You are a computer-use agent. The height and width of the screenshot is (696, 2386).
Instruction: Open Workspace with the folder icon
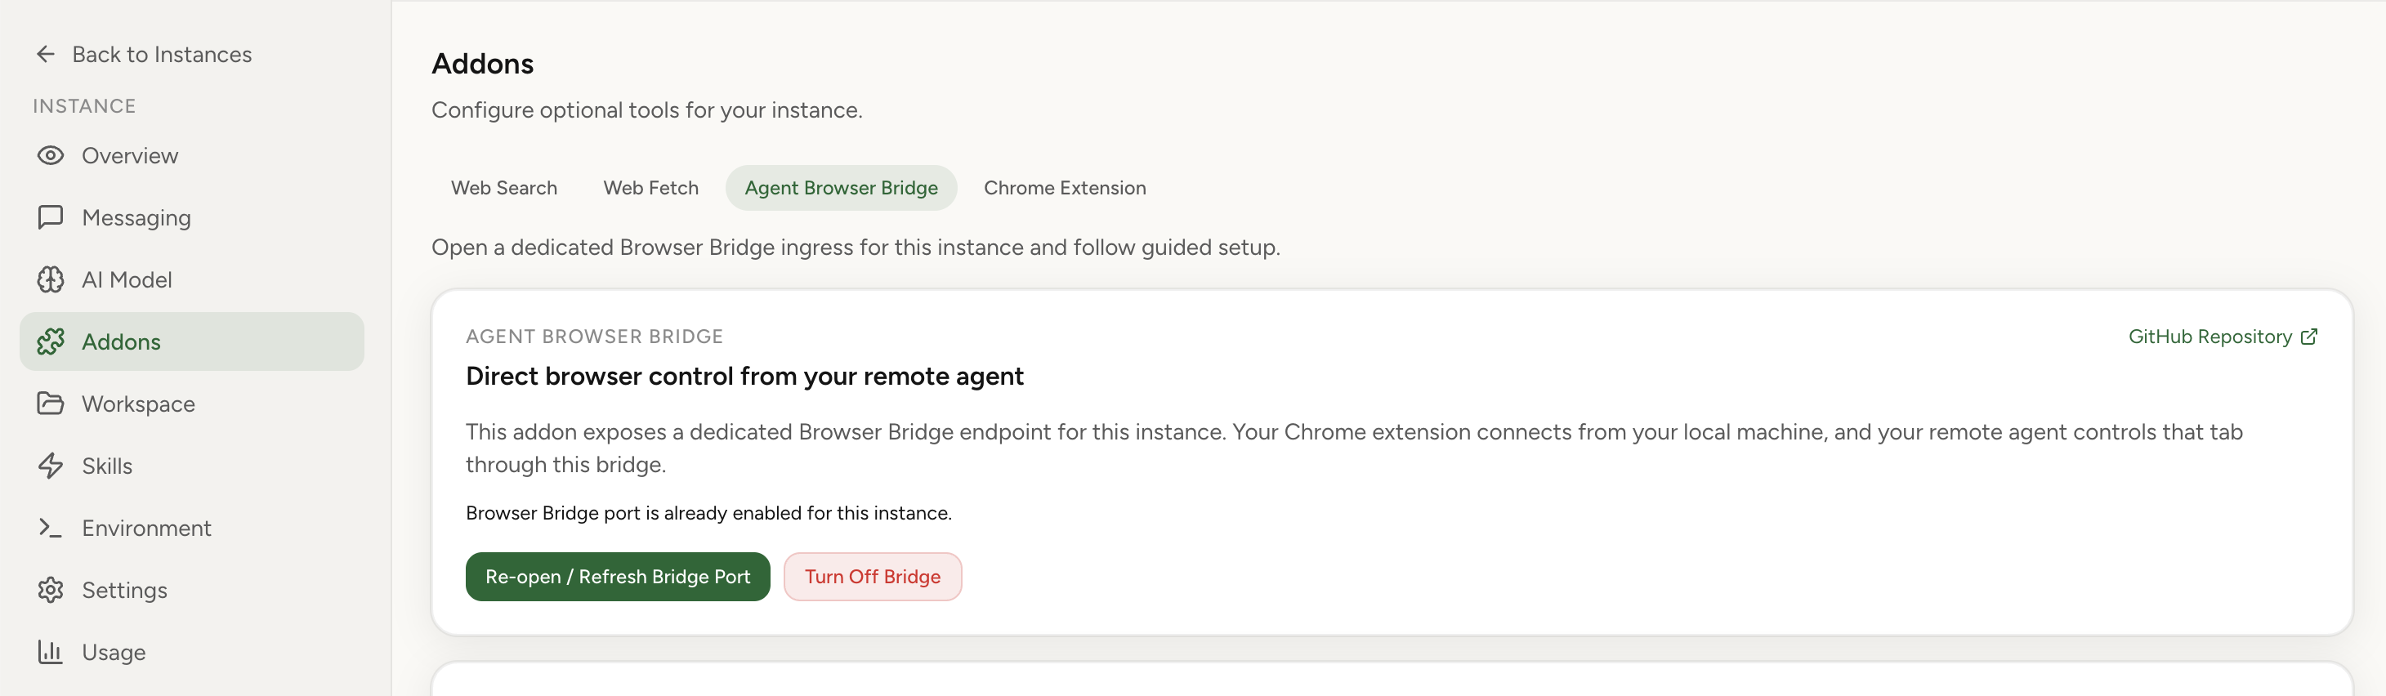[x=51, y=403]
